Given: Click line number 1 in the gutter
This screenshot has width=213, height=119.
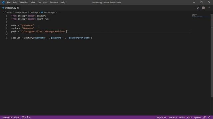Looking at the screenshot, I should (x=6, y=16).
